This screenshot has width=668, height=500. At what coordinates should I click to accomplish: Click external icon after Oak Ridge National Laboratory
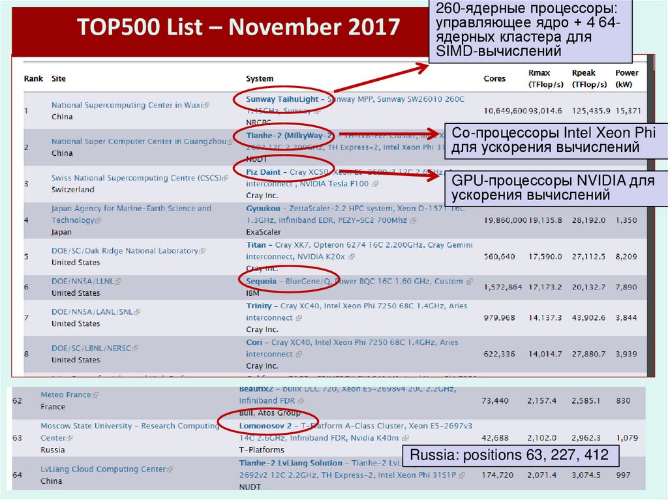coord(202,251)
